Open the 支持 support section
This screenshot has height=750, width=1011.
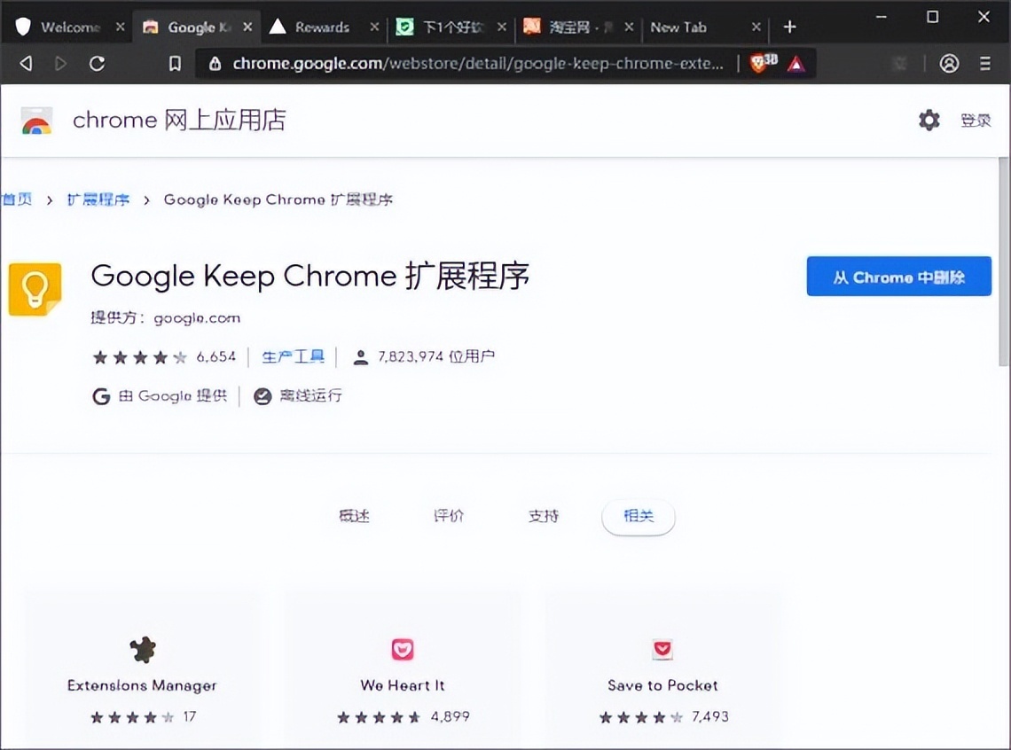pyautogui.click(x=544, y=515)
